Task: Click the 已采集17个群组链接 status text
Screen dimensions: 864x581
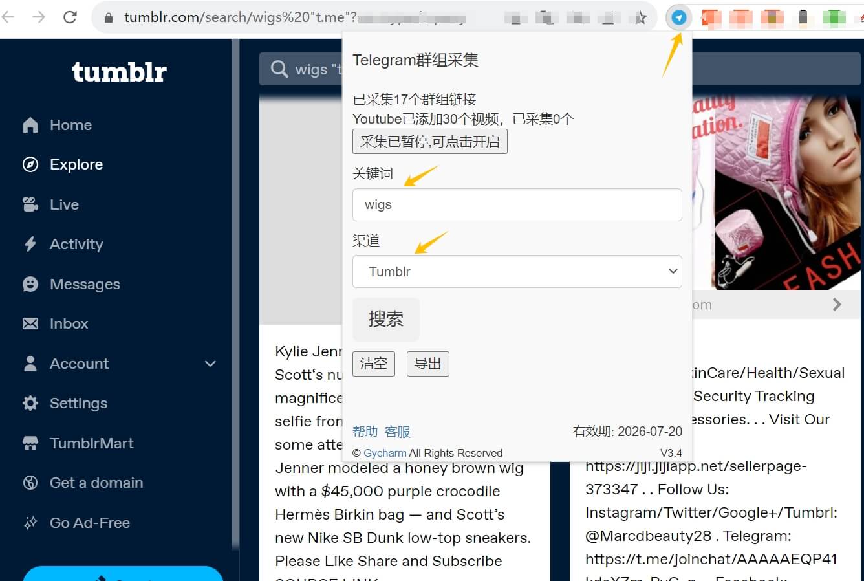Action: [x=415, y=99]
